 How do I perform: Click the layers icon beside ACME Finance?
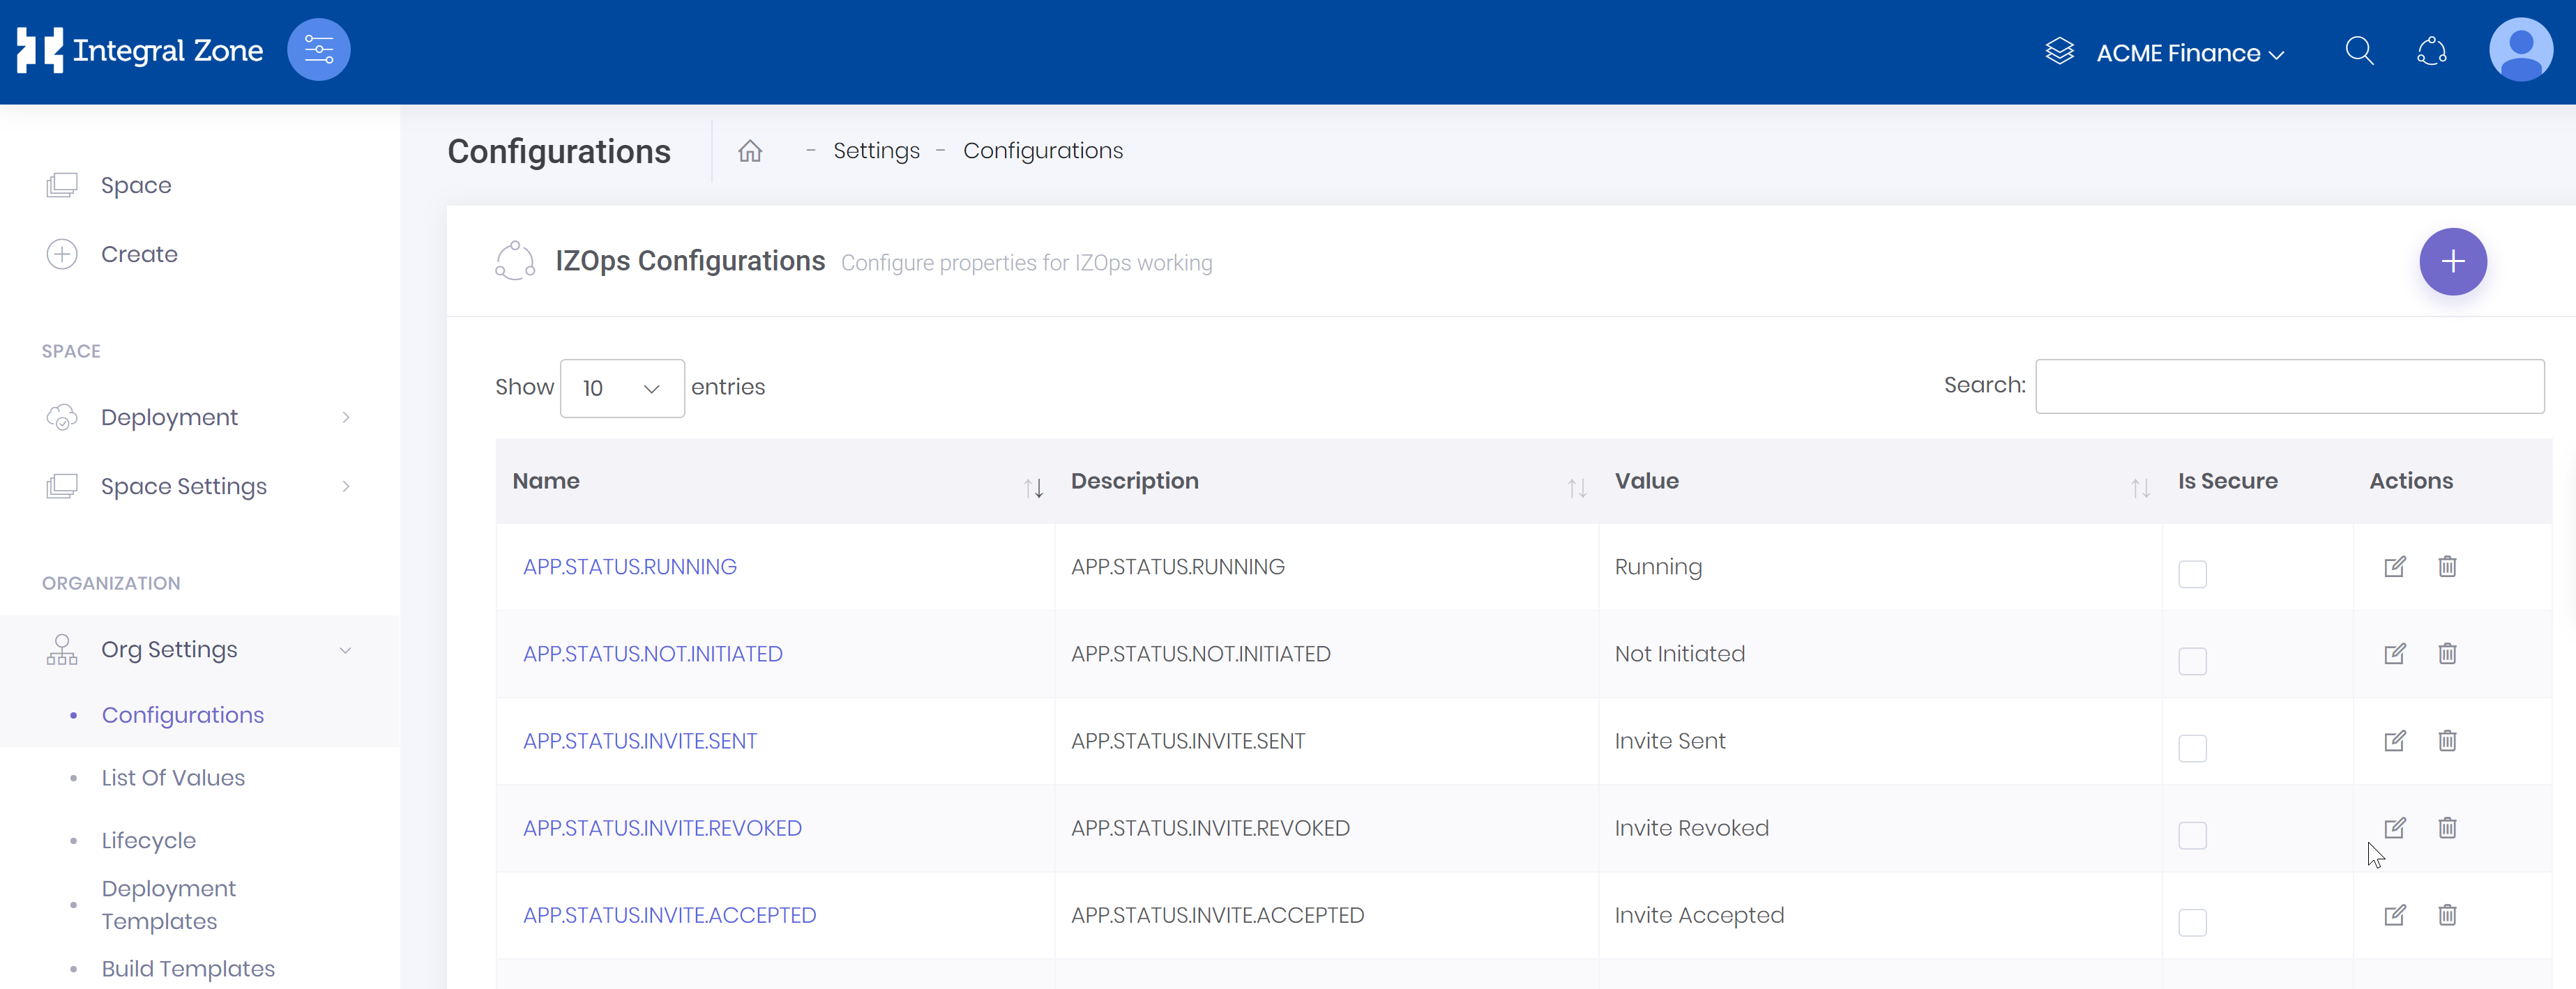2059,51
